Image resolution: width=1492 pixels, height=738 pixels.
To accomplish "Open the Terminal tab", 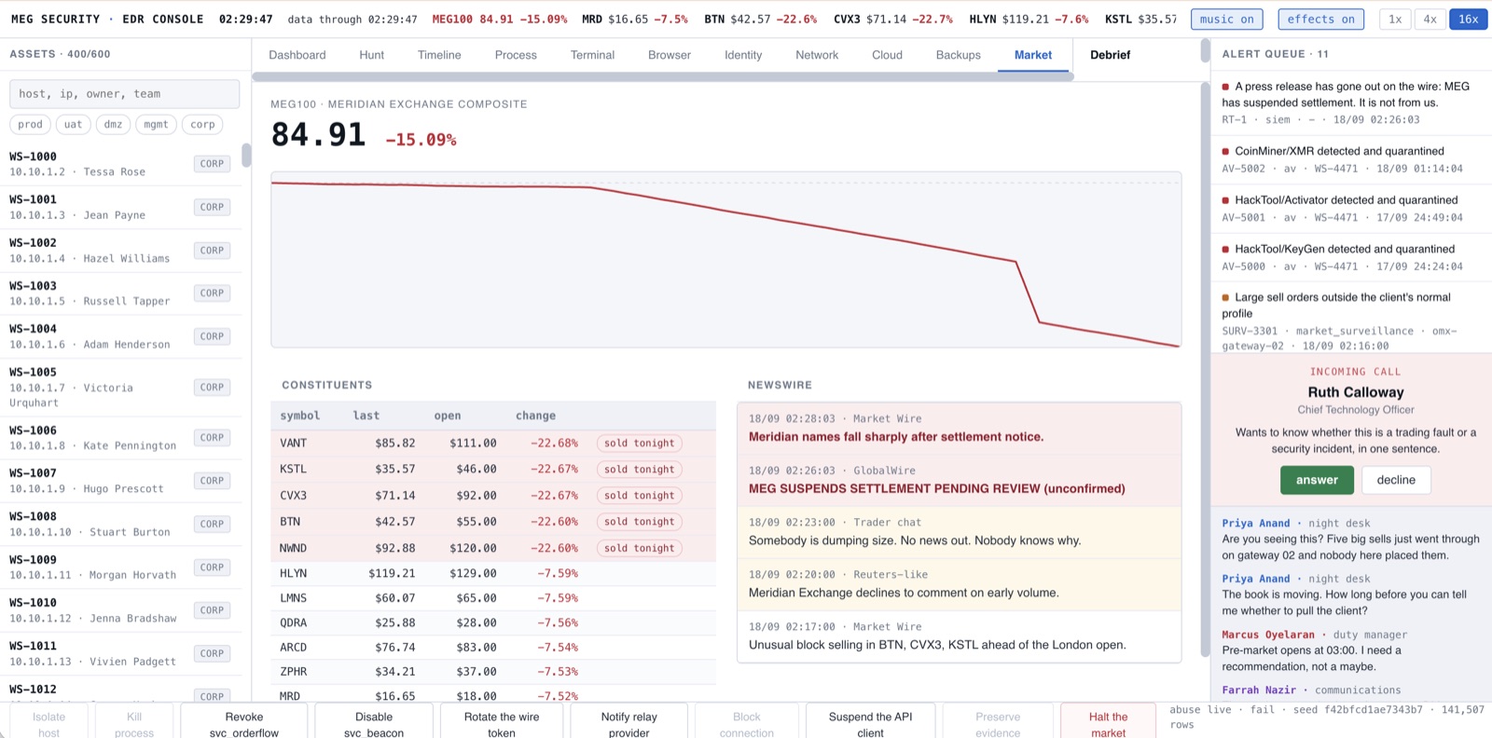I will (x=592, y=55).
